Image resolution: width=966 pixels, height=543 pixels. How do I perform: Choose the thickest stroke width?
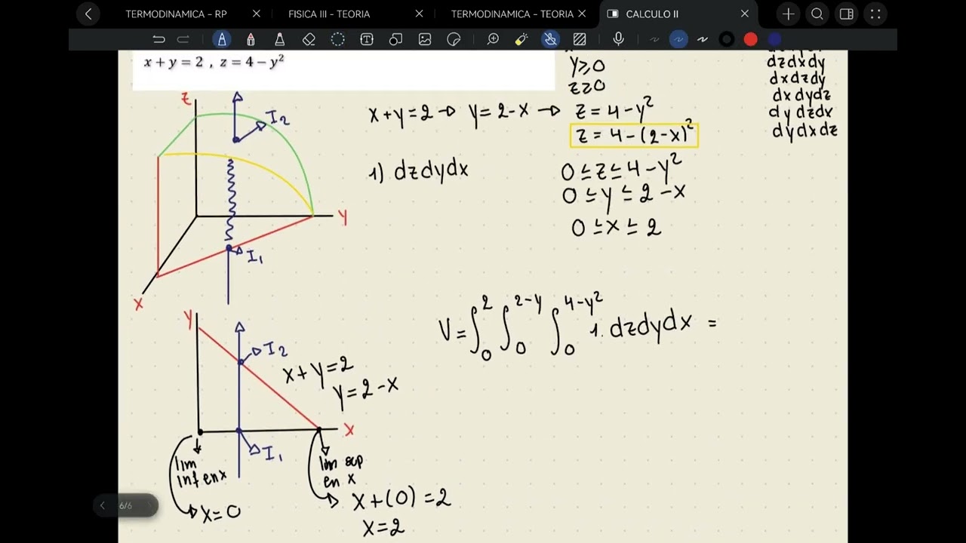[x=703, y=39]
